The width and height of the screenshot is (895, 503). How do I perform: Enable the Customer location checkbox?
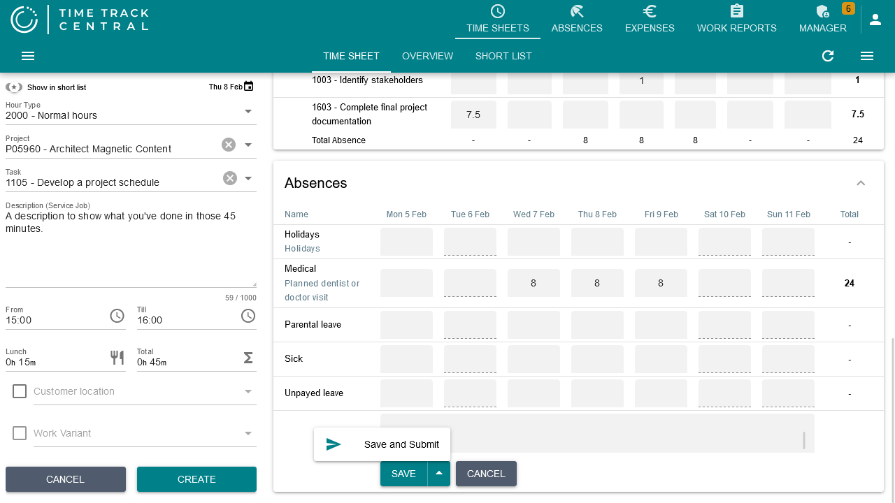20,391
